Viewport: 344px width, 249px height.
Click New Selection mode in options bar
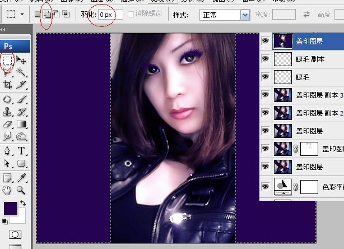(38, 14)
